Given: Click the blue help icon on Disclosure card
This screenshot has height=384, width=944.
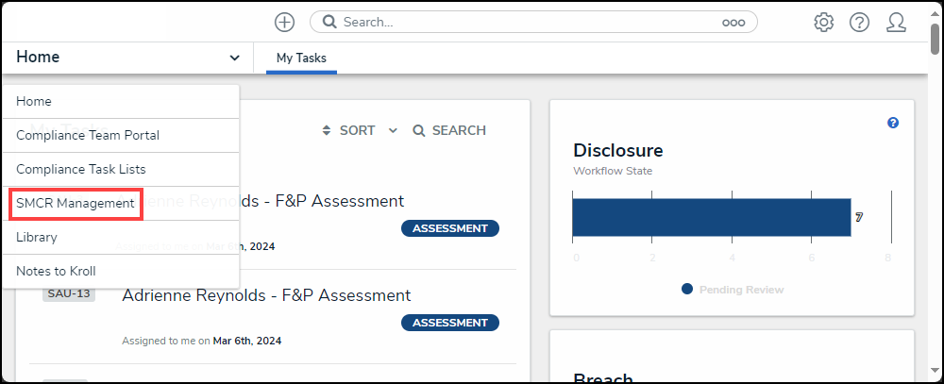Looking at the screenshot, I should pyautogui.click(x=893, y=123).
